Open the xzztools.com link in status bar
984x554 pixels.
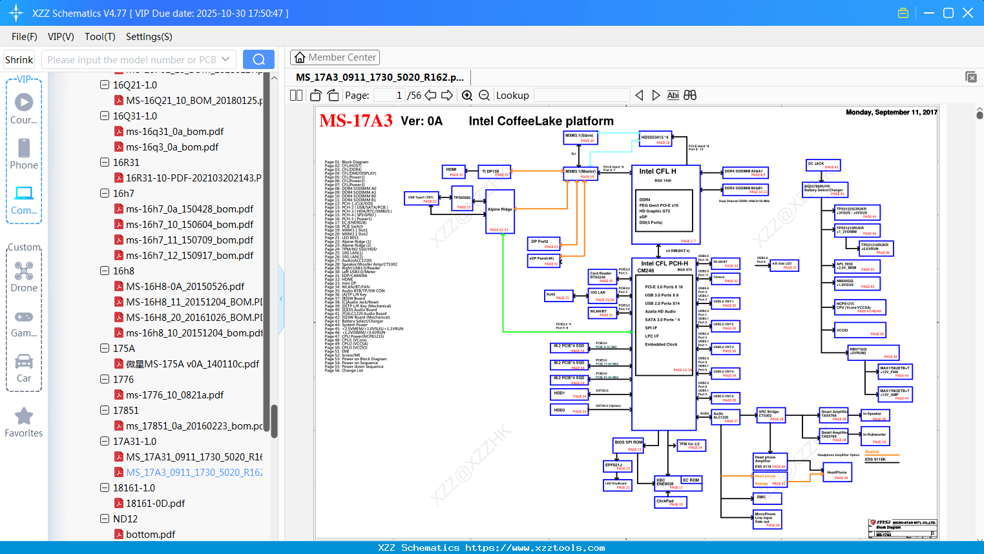pyautogui.click(x=535, y=548)
